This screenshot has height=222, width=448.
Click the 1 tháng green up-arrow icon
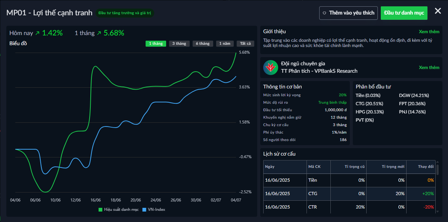pyautogui.click(x=99, y=33)
